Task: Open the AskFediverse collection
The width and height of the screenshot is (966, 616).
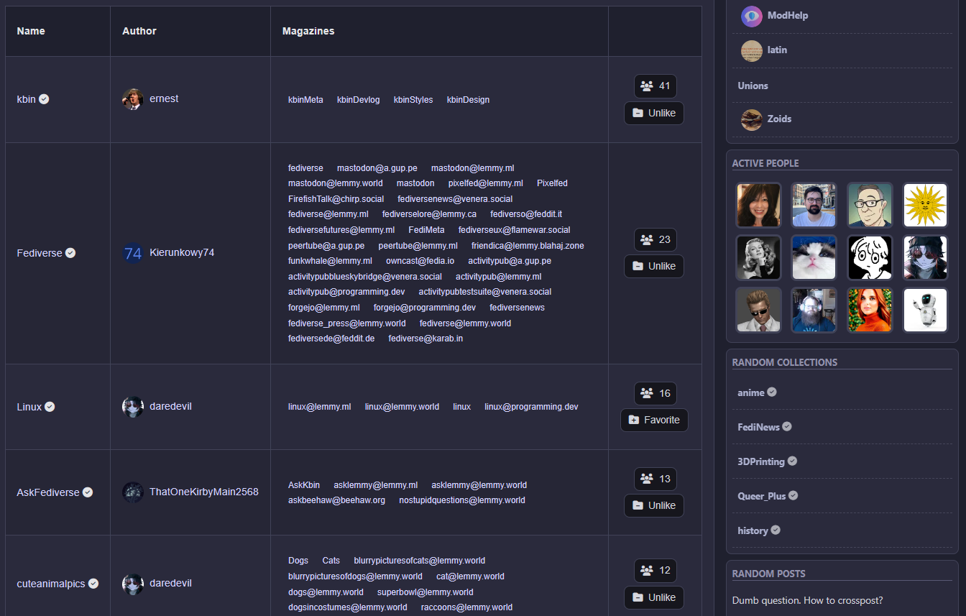Action: point(48,492)
